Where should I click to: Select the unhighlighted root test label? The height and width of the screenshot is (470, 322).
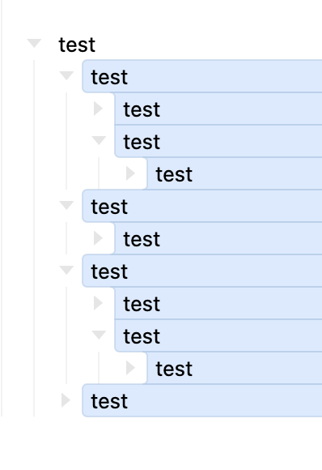pyautogui.click(x=77, y=45)
